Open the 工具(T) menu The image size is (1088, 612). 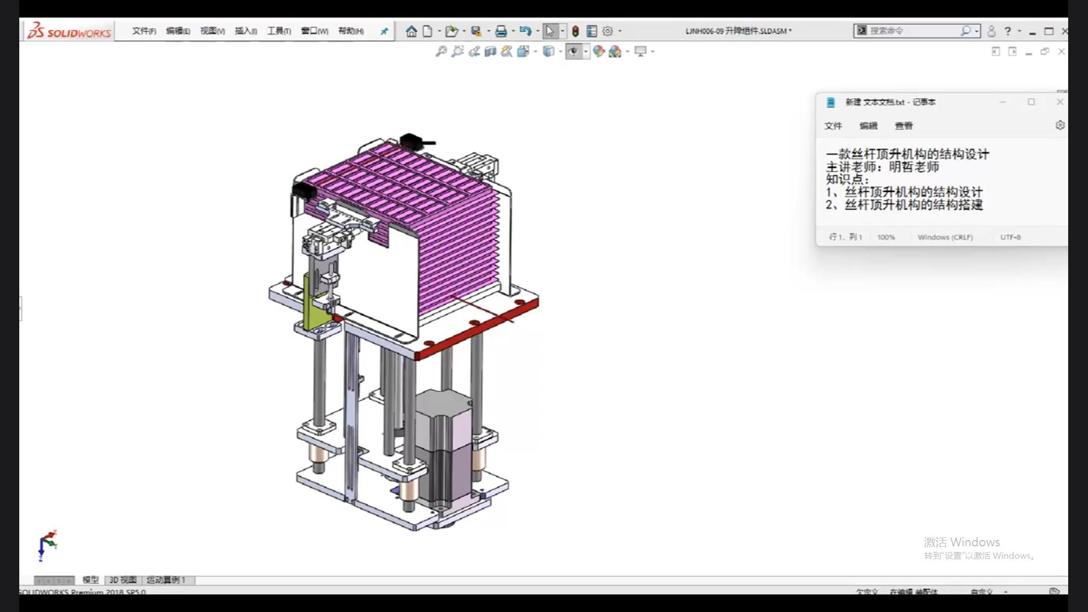[x=279, y=31]
